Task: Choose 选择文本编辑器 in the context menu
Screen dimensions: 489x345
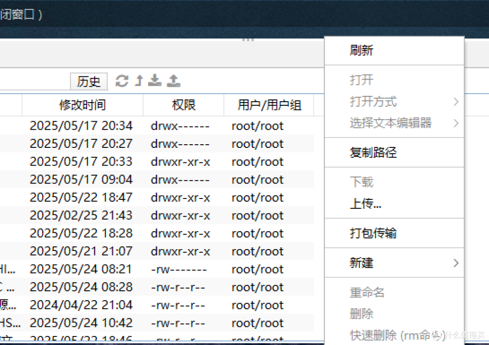Action: pos(394,123)
